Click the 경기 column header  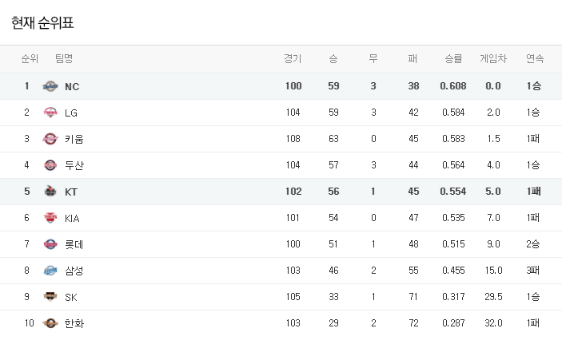[x=293, y=58]
